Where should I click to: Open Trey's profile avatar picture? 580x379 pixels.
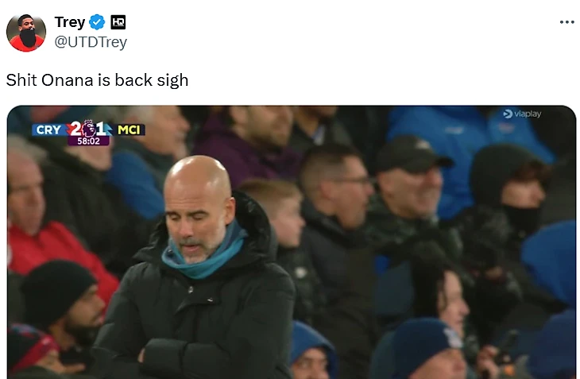[x=26, y=33]
